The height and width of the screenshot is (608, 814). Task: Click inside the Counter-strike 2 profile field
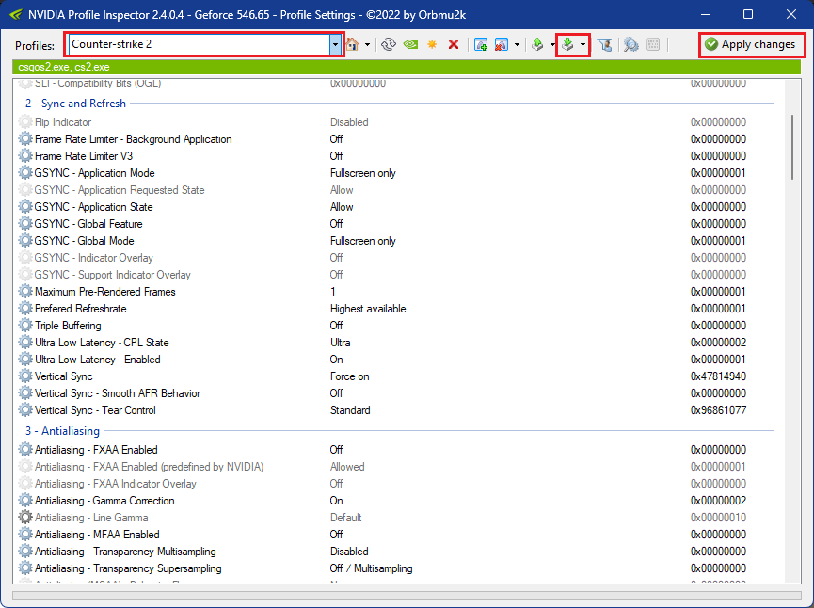click(200, 44)
